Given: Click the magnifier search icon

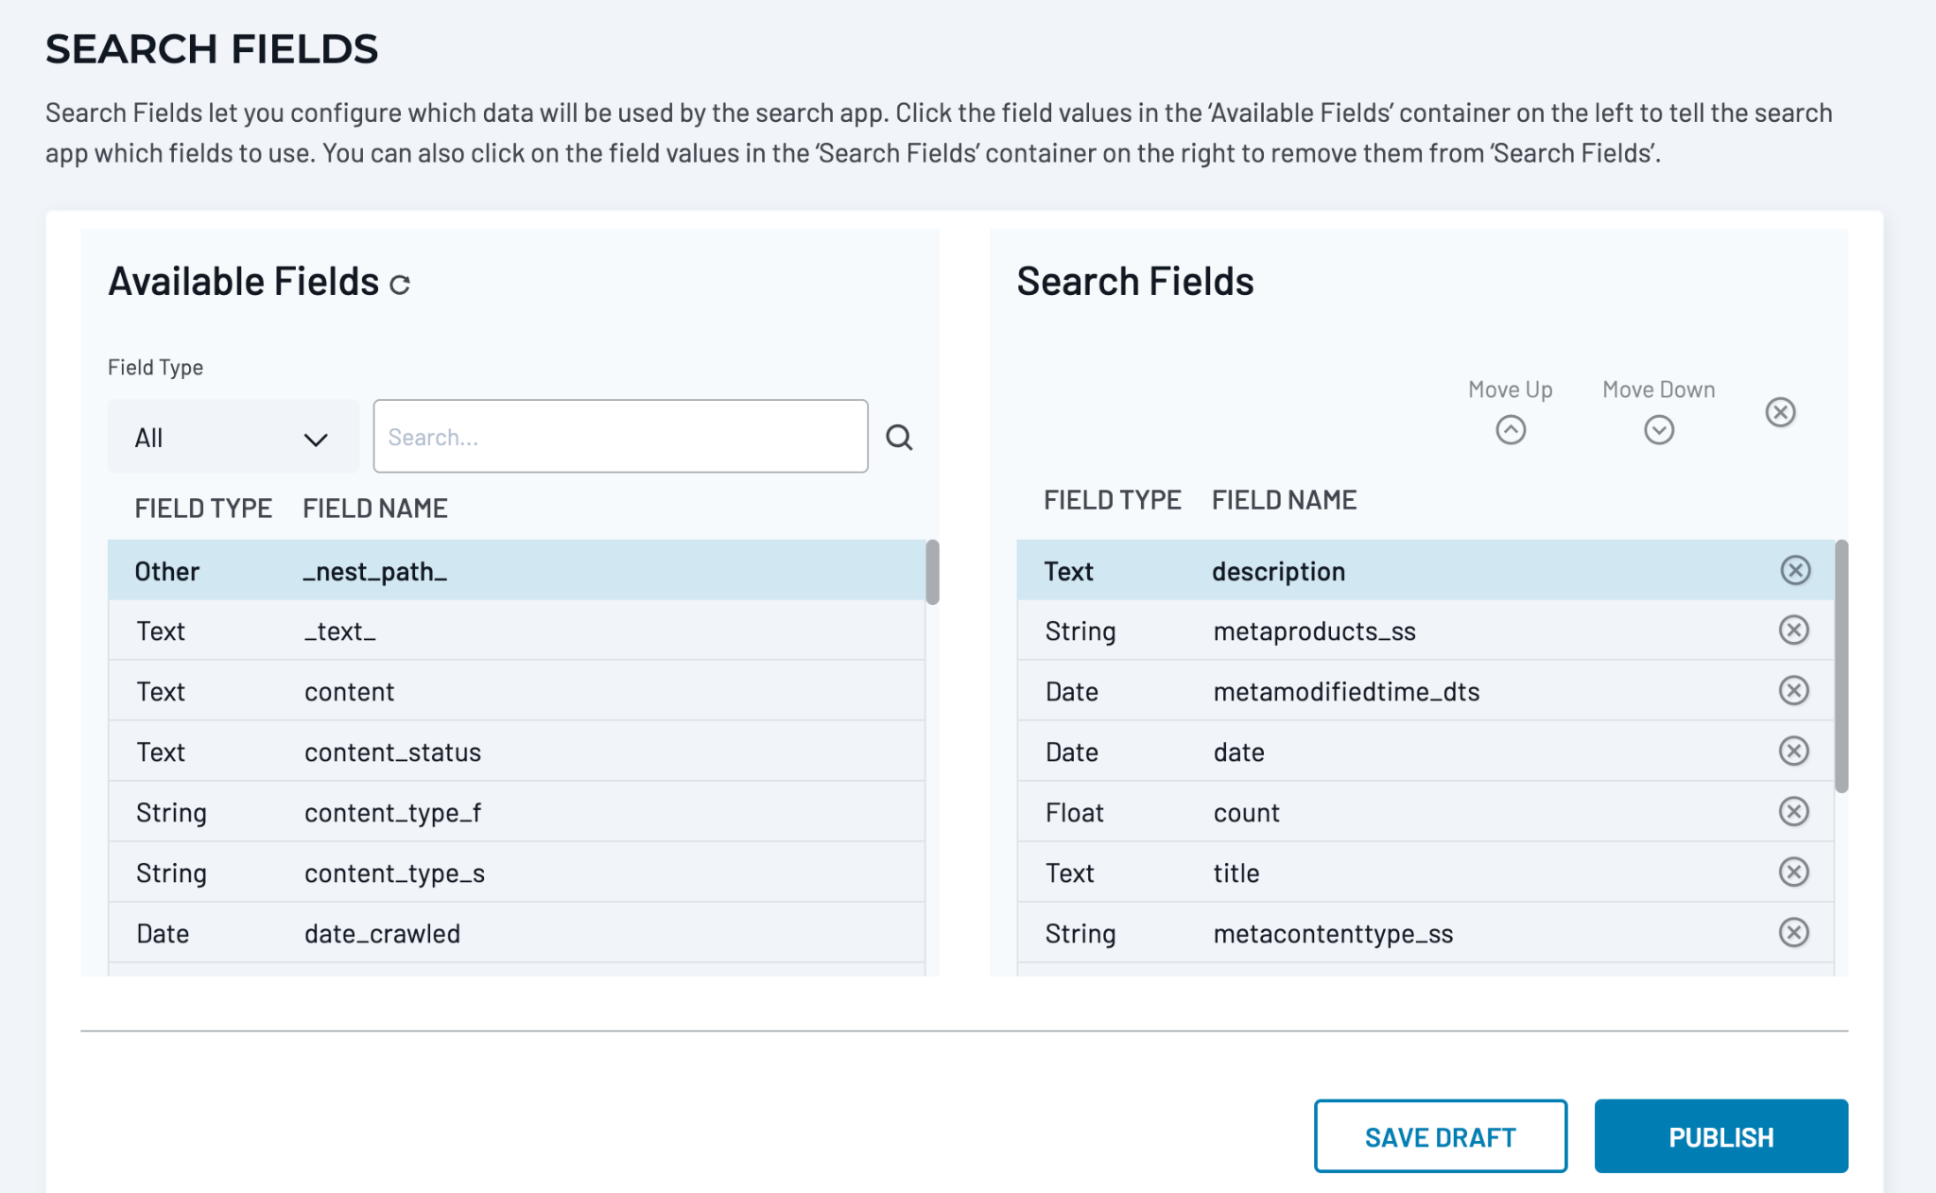Looking at the screenshot, I should coord(899,437).
